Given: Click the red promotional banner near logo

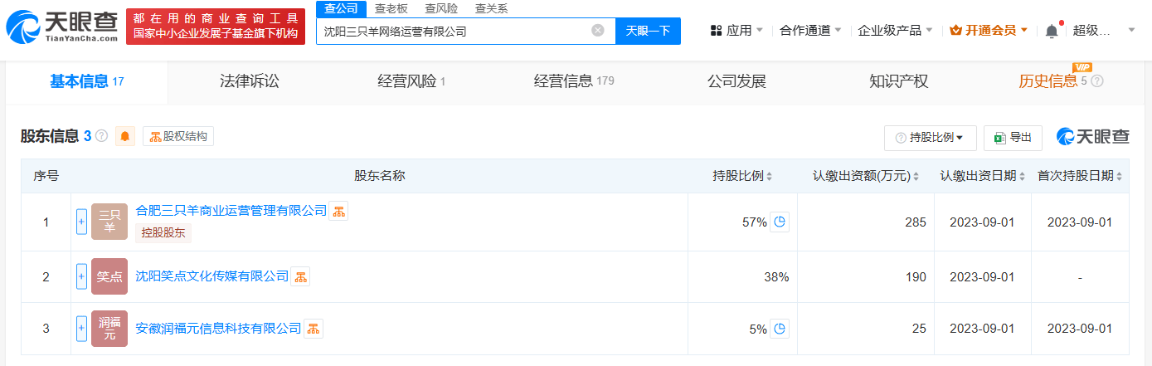Looking at the screenshot, I should tap(215, 27).
